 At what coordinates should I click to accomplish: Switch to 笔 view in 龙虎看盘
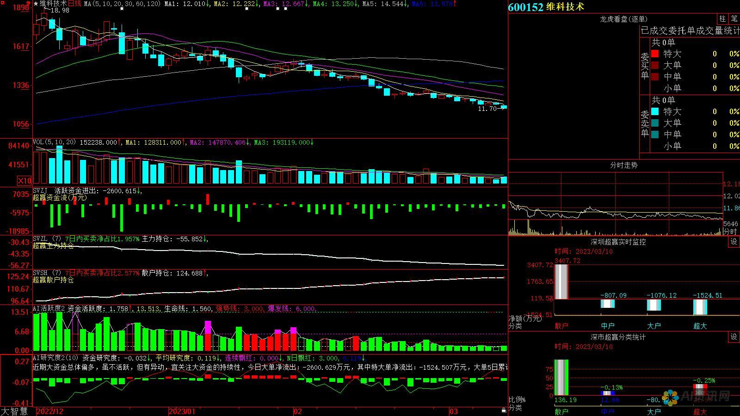point(734,19)
